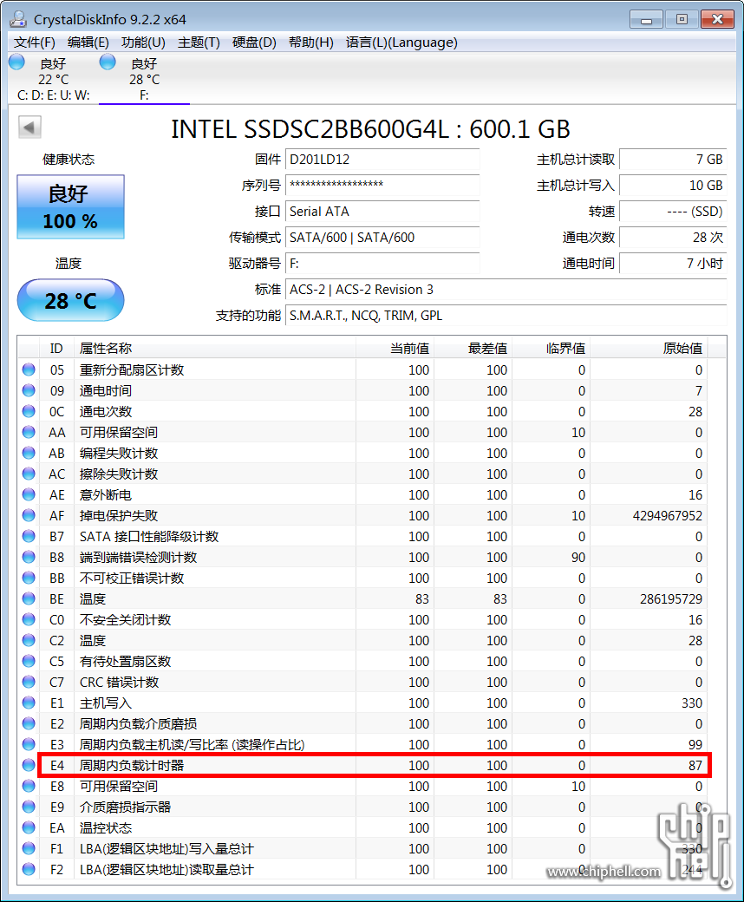The height and width of the screenshot is (902, 744).
Task: Open the 语言(L)(Language) menu
Action: [401, 42]
